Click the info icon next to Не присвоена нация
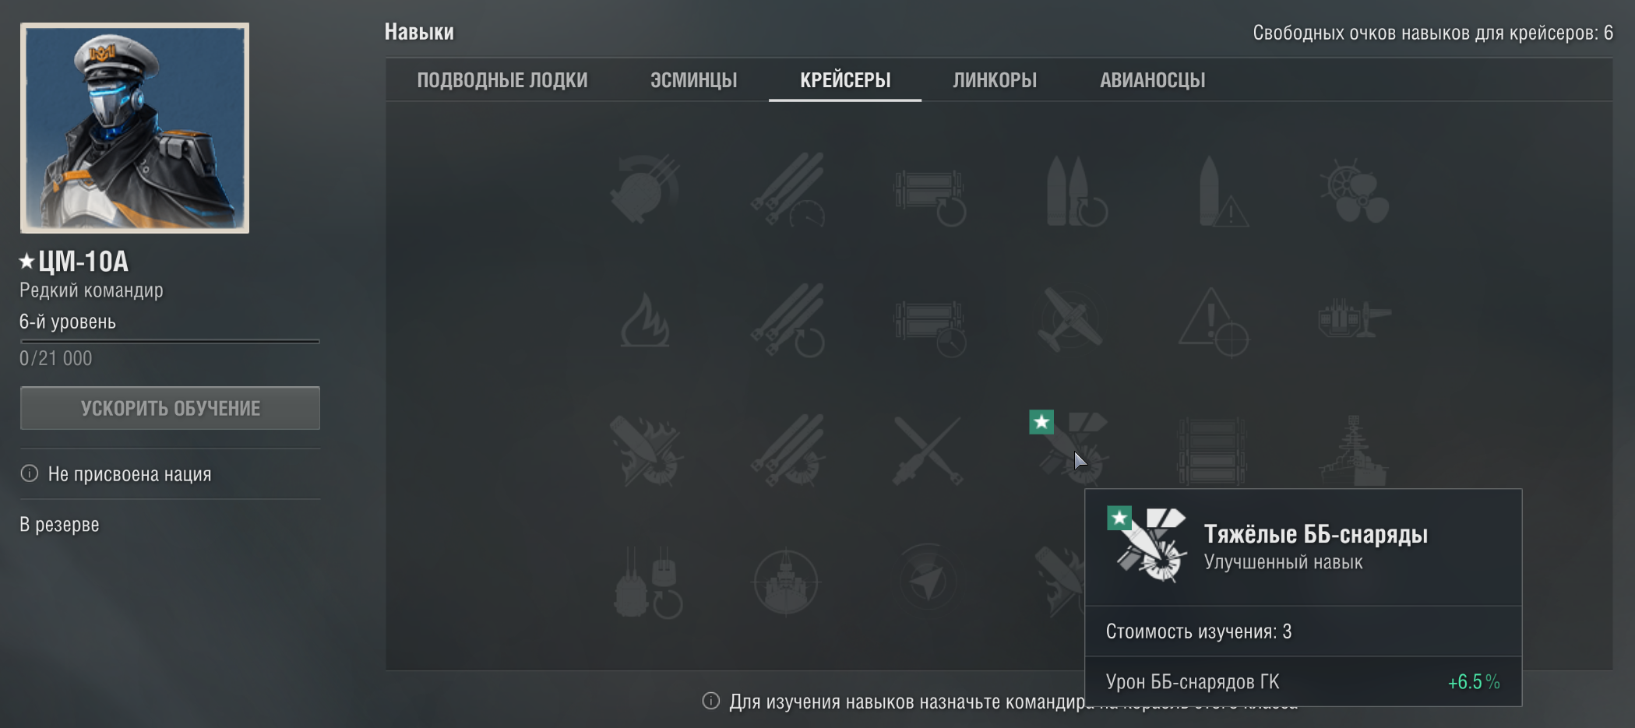Image resolution: width=1635 pixels, height=728 pixels. 30,473
